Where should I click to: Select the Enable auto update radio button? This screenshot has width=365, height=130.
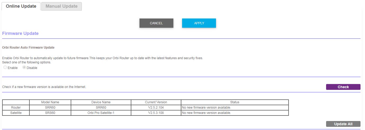[5, 68]
